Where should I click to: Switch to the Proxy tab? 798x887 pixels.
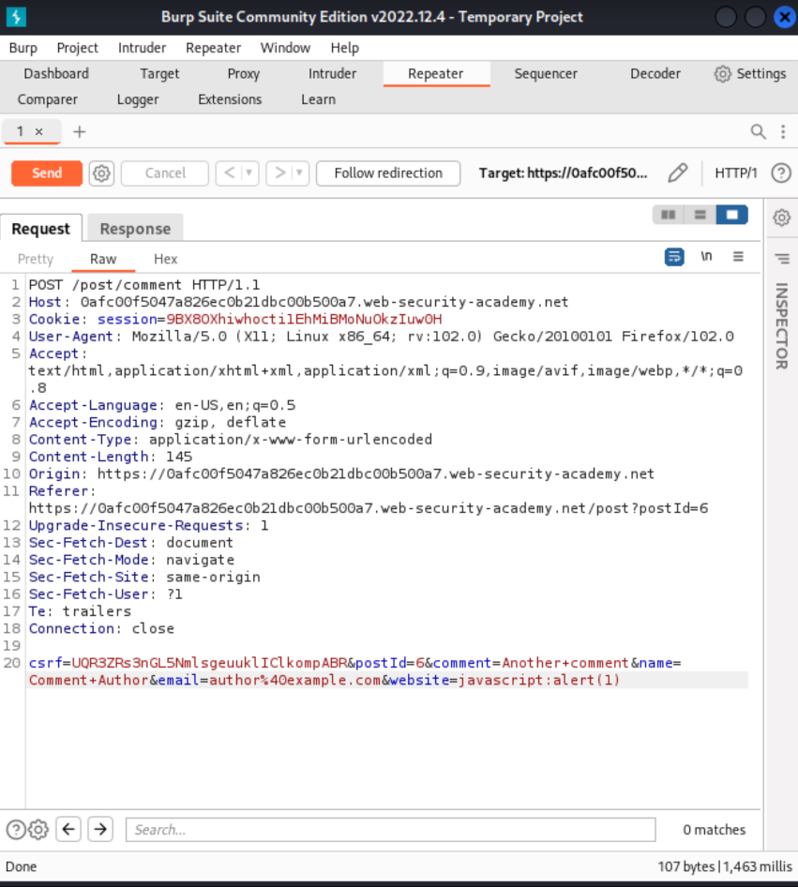pyautogui.click(x=243, y=74)
